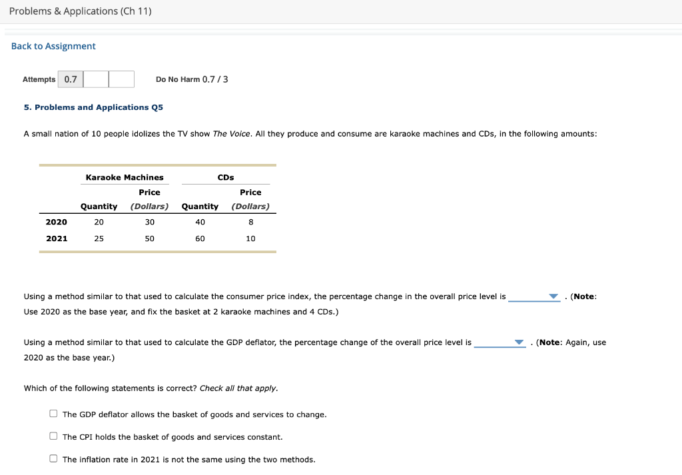
Task: Click the second empty Attempts input box
Action: (121, 79)
